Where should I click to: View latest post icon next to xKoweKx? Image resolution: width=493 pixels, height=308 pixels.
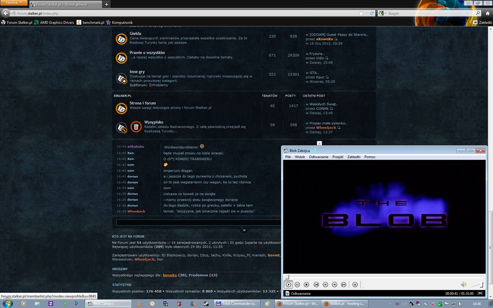[x=336, y=39]
